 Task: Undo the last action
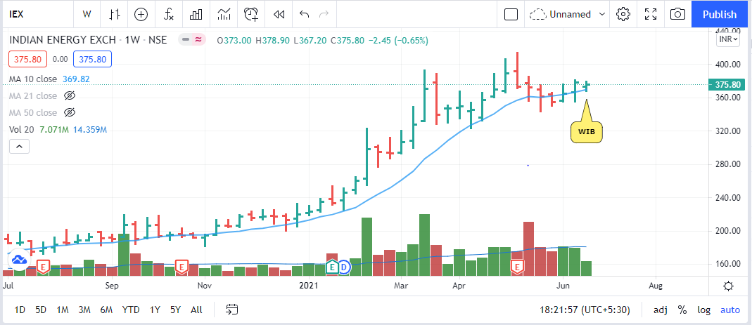(x=304, y=14)
